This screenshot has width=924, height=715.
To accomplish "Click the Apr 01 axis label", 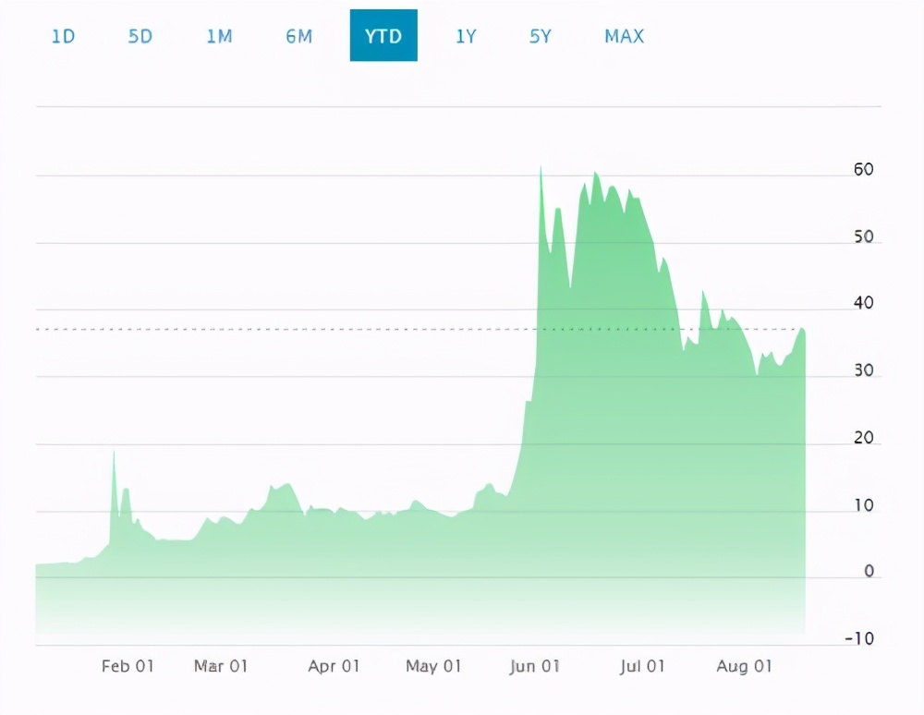I will point(334,666).
